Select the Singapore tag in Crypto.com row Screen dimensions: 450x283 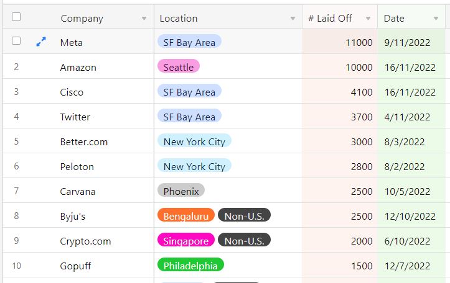click(x=186, y=240)
